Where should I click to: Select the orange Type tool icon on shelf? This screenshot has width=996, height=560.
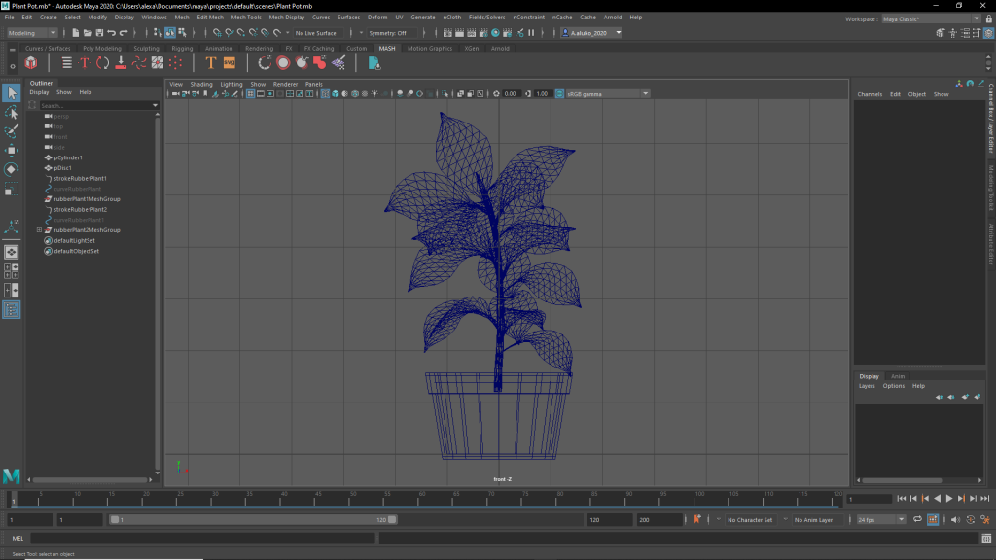[210, 63]
